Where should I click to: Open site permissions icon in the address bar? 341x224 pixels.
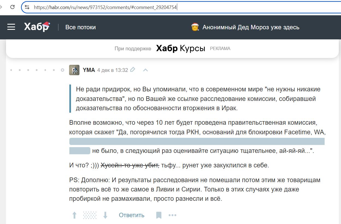pos(26,7)
